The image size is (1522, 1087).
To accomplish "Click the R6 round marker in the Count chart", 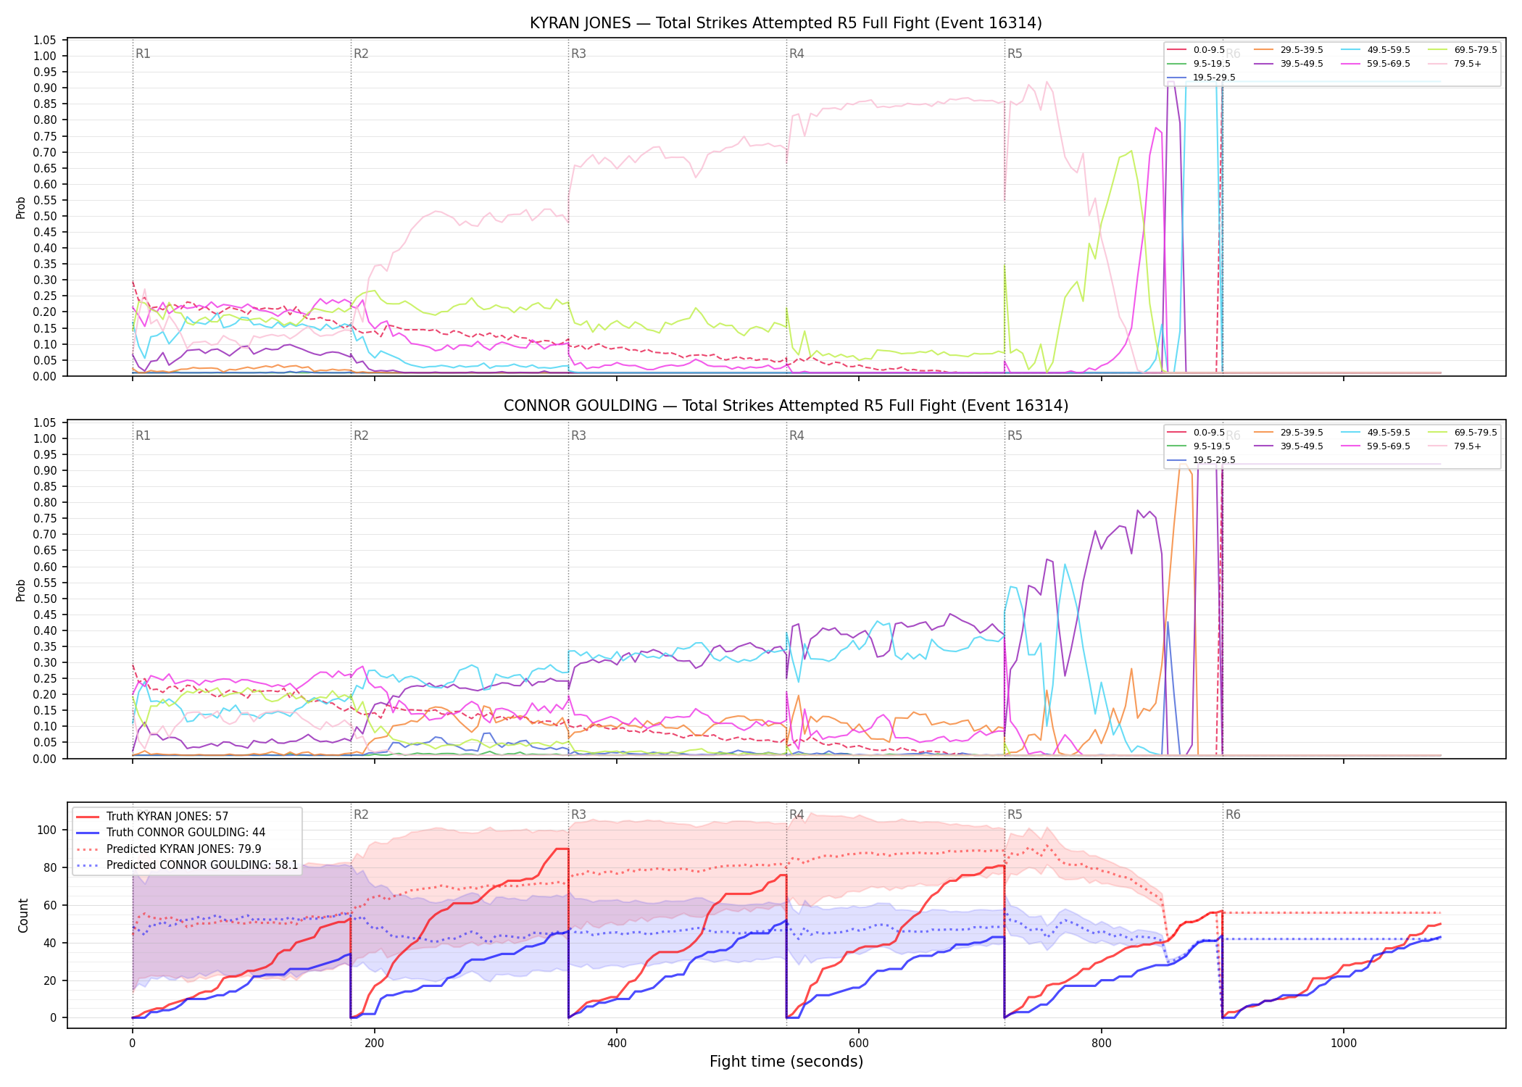I will [1233, 815].
